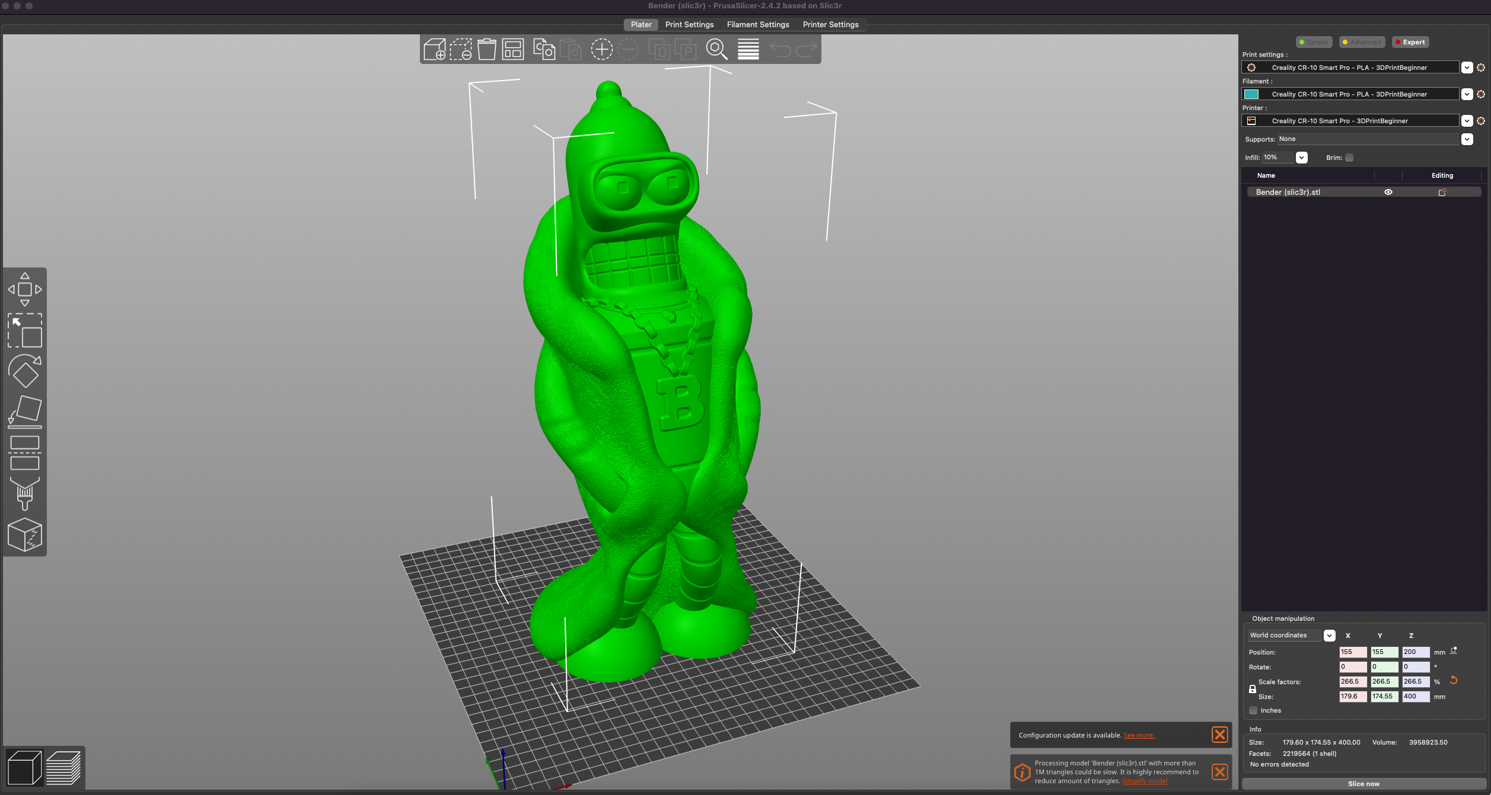This screenshot has width=1491, height=795.
Task: Toggle visibility eye for Bender (slic3r).stl
Action: (x=1388, y=192)
